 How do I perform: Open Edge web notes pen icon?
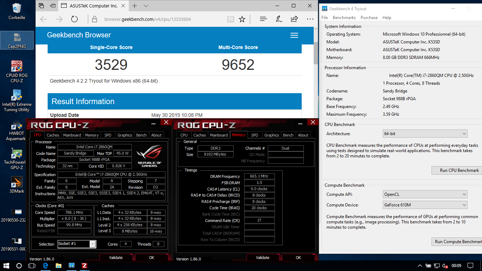(x=279, y=19)
